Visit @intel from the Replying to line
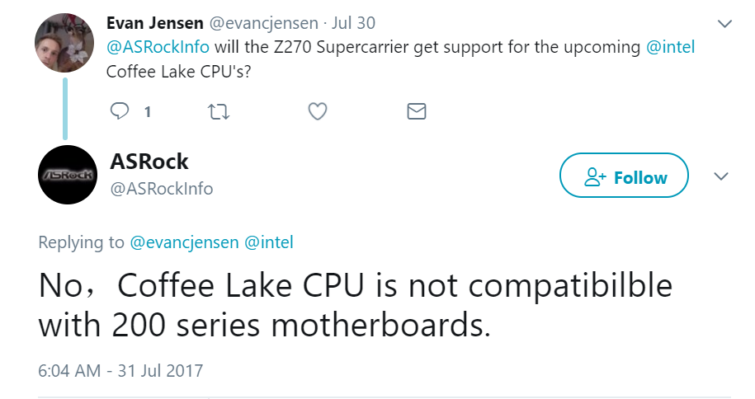This screenshot has height=399, width=755. pyautogui.click(x=269, y=242)
